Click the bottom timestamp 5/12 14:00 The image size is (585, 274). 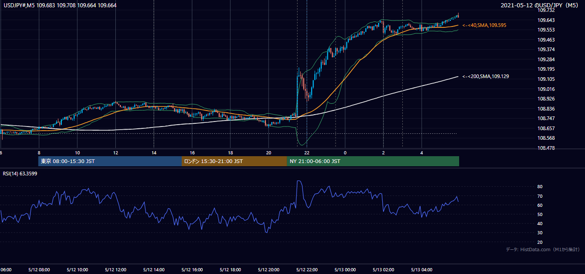click(x=154, y=270)
